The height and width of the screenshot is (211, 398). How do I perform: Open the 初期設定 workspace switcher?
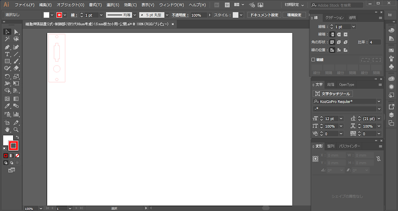pyautogui.click(x=294, y=5)
